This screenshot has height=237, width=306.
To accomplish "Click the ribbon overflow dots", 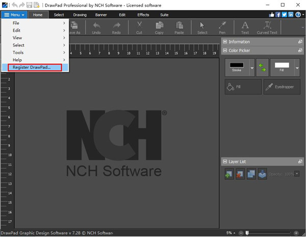I will click(302, 28).
